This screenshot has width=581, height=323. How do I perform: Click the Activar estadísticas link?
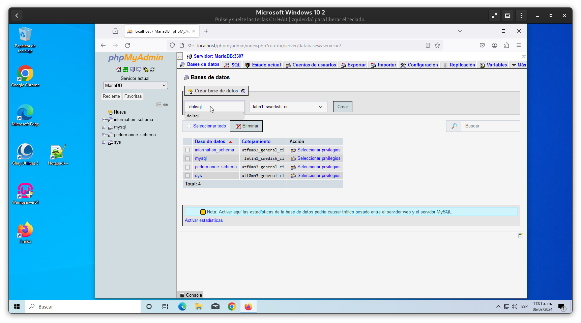[204, 221]
